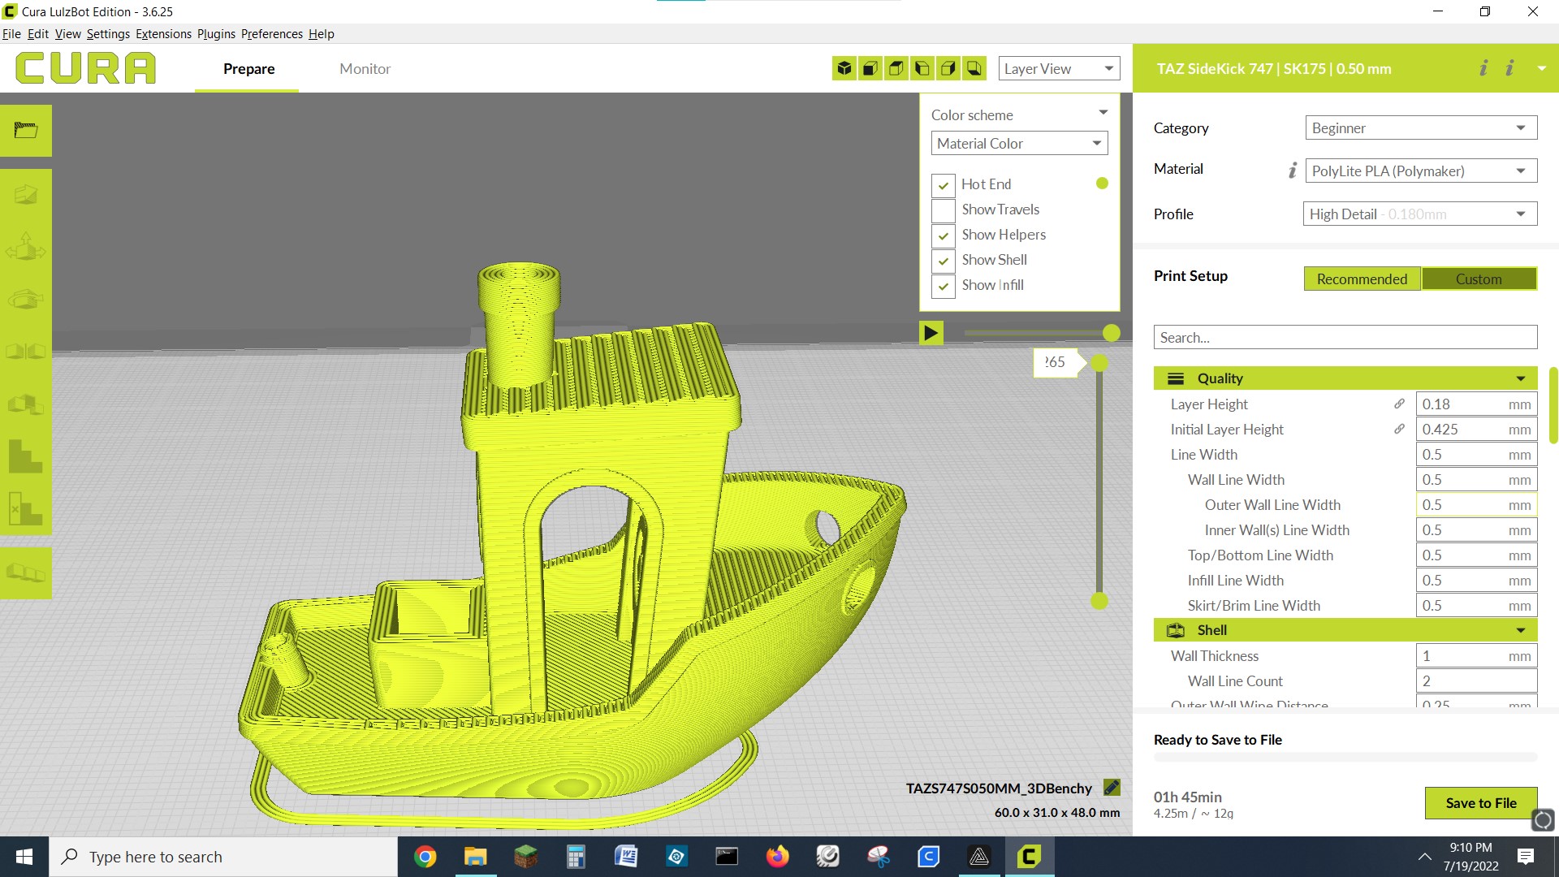Click link icon beside Initial Layer Height
This screenshot has width=1559, height=877.
[1399, 429]
